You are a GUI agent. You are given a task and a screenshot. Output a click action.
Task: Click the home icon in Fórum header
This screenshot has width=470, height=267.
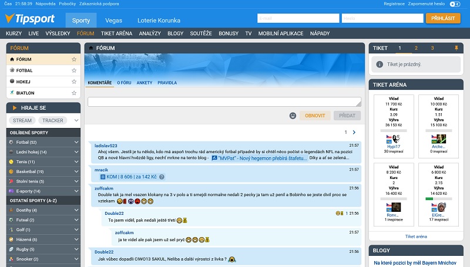pos(90,48)
